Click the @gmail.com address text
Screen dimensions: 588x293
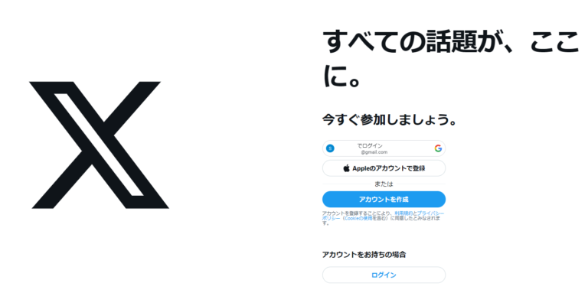[x=374, y=152]
